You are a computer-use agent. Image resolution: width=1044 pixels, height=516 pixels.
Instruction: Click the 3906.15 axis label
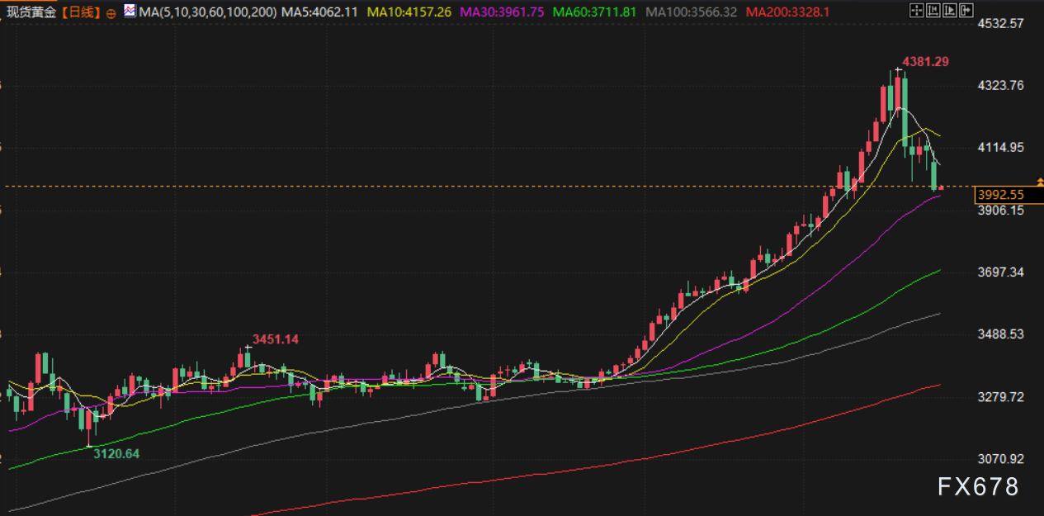1000,211
